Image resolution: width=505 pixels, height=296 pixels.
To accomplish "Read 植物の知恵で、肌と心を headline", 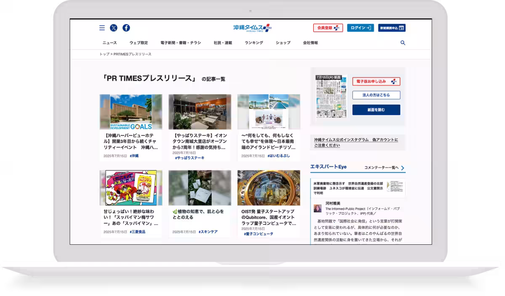I will pos(198,214).
